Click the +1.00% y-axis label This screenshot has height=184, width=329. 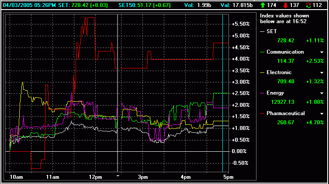(x=241, y=128)
